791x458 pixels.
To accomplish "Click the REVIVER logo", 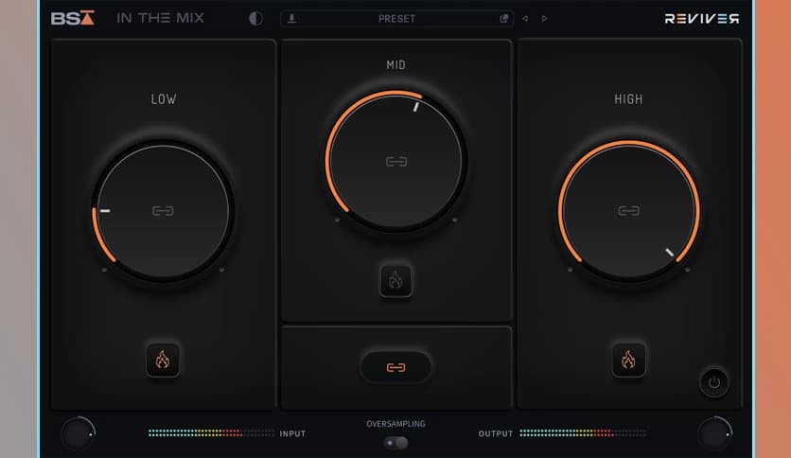I will (x=702, y=19).
